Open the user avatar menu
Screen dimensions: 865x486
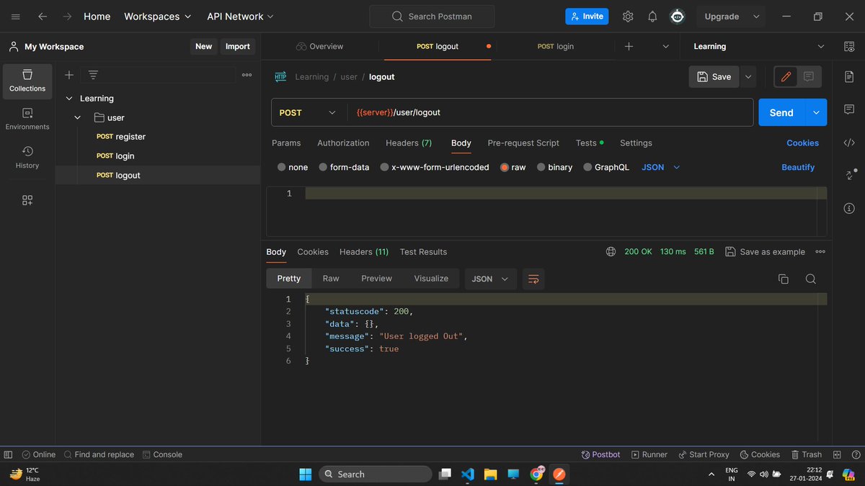click(x=677, y=16)
